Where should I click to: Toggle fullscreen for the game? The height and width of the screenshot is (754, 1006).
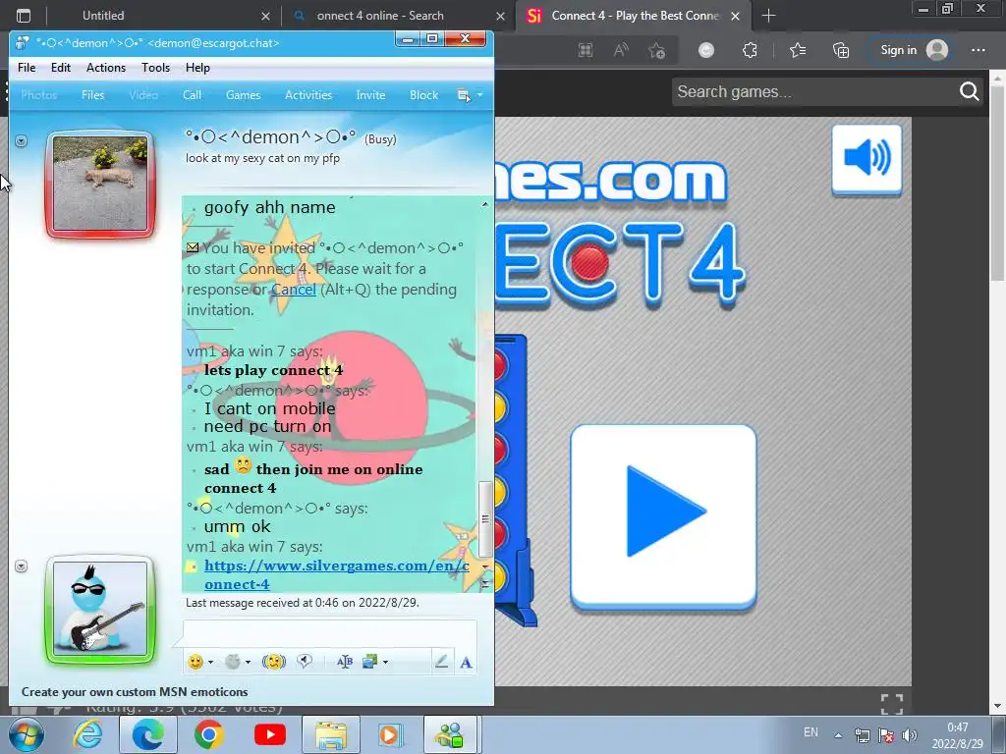click(892, 704)
